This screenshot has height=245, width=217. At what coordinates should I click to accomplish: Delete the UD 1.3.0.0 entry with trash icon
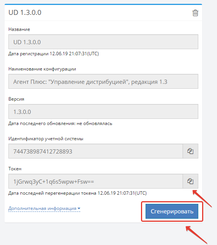tap(195, 13)
